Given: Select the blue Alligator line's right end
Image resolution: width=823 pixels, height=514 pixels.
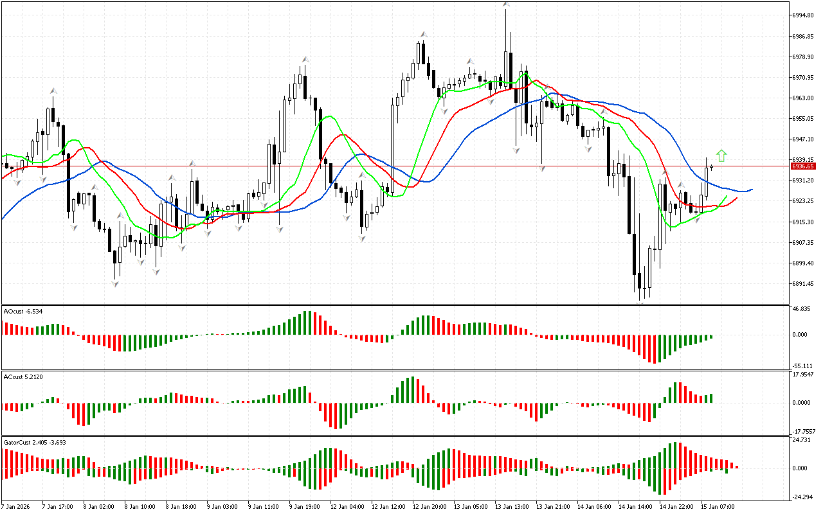Looking at the screenshot, I should click(752, 190).
